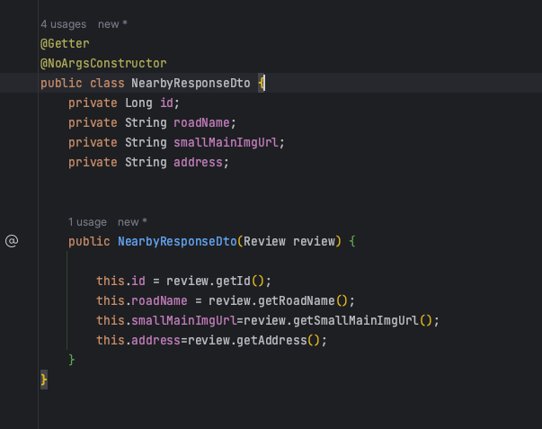Click the getAddress() method call
Screen dimensions: 542x429
pyautogui.click(x=279, y=340)
